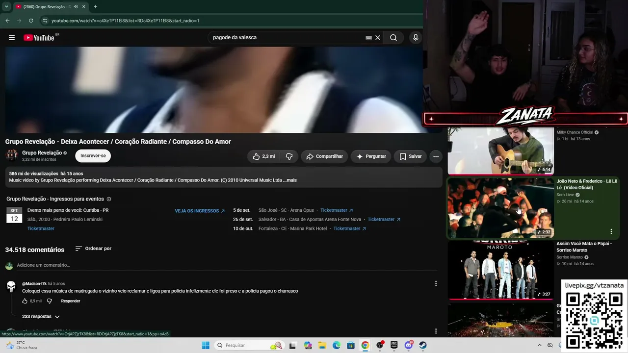Reply to @Madson-l7k with Responder

pyautogui.click(x=71, y=301)
